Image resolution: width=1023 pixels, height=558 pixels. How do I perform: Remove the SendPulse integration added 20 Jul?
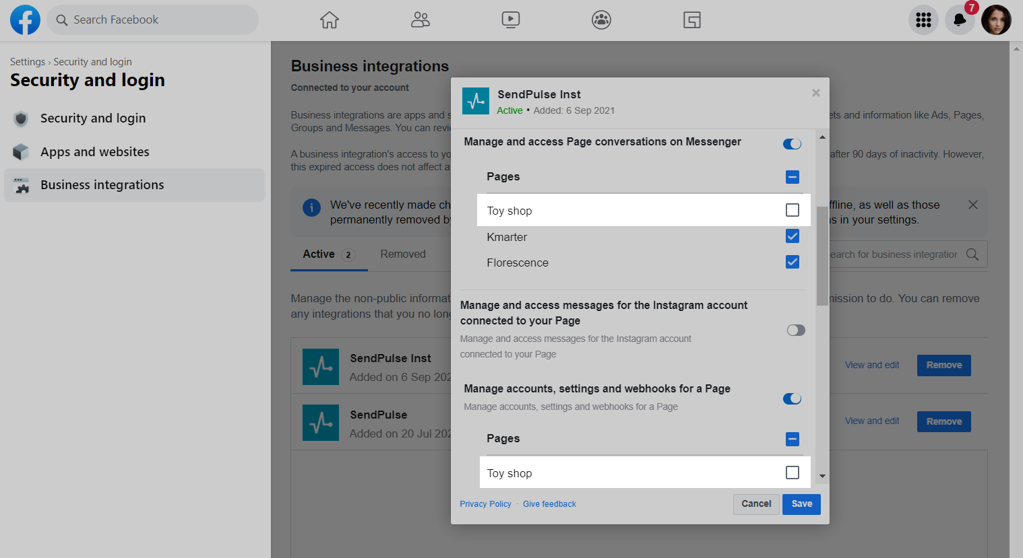944,422
